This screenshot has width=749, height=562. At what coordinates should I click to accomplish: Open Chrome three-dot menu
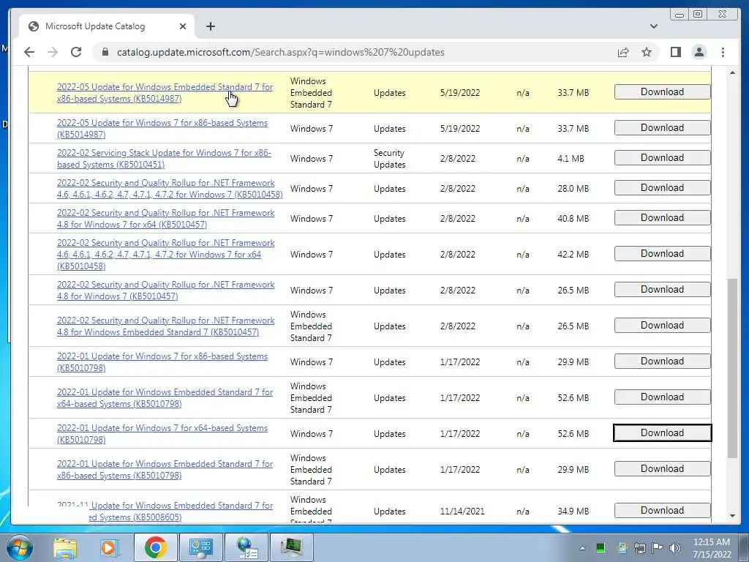tap(723, 52)
